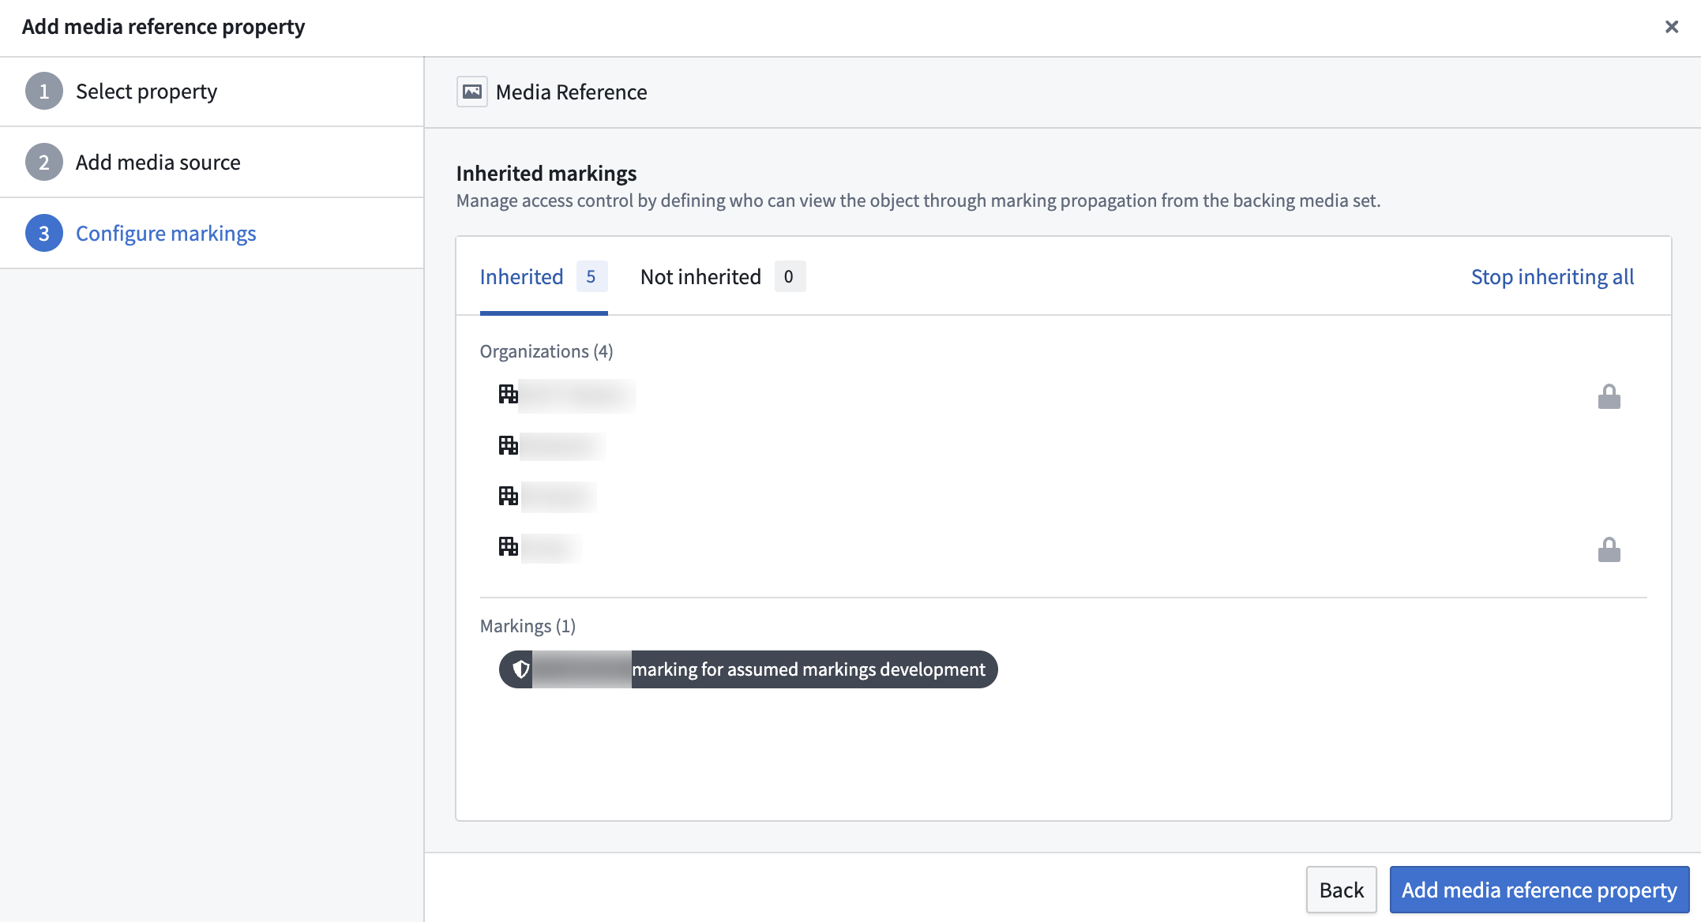Click the Media Reference image icon
This screenshot has width=1701, height=922.
click(471, 92)
